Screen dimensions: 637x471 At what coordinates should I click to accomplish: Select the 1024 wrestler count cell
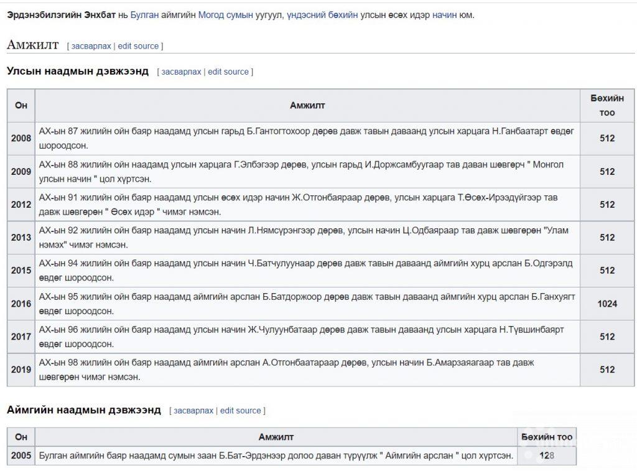[607, 304]
